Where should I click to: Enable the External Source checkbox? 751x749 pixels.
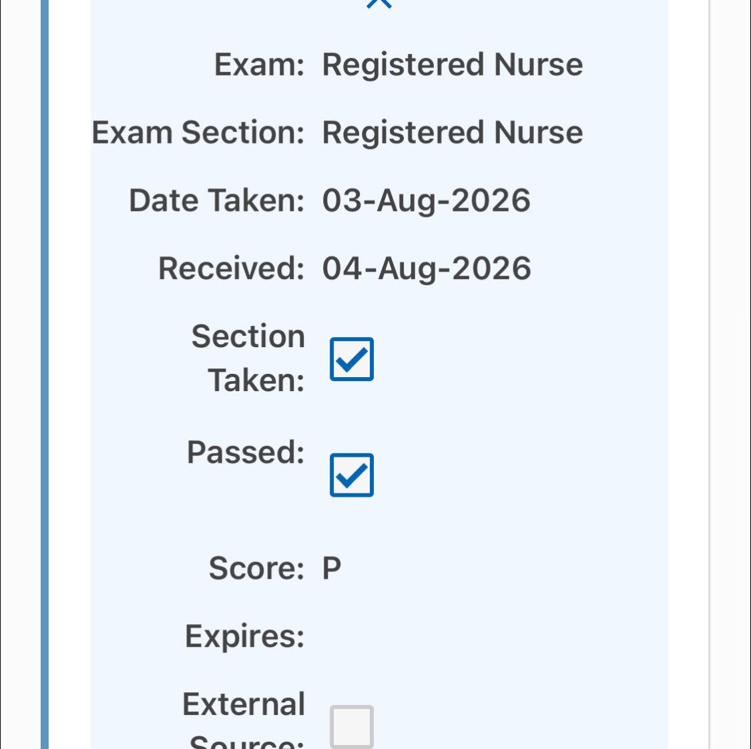coord(352,726)
